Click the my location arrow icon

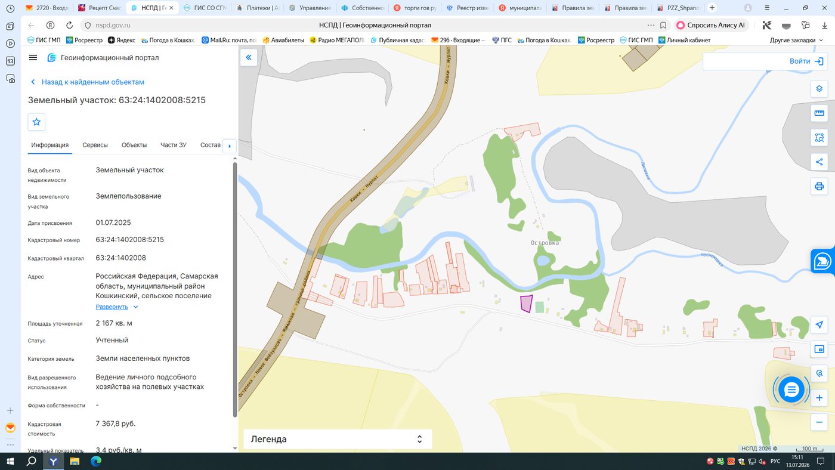pos(819,324)
